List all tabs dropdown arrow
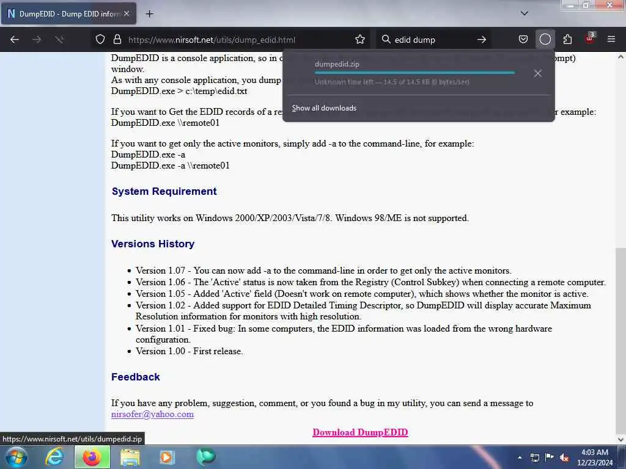The height and width of the screenshot is (469, 626). coord(524,13)
